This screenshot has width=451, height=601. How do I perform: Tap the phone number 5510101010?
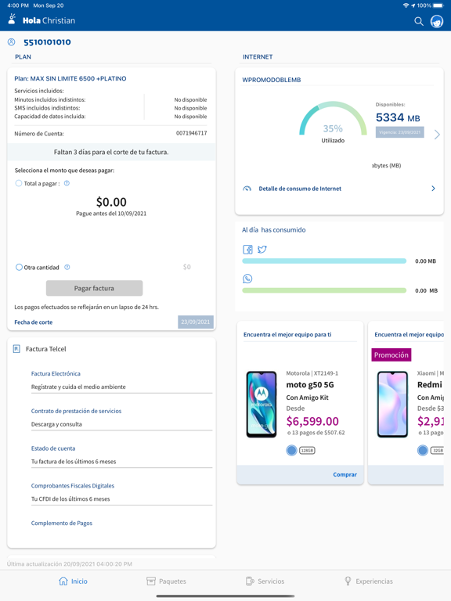tap(47, 42)
